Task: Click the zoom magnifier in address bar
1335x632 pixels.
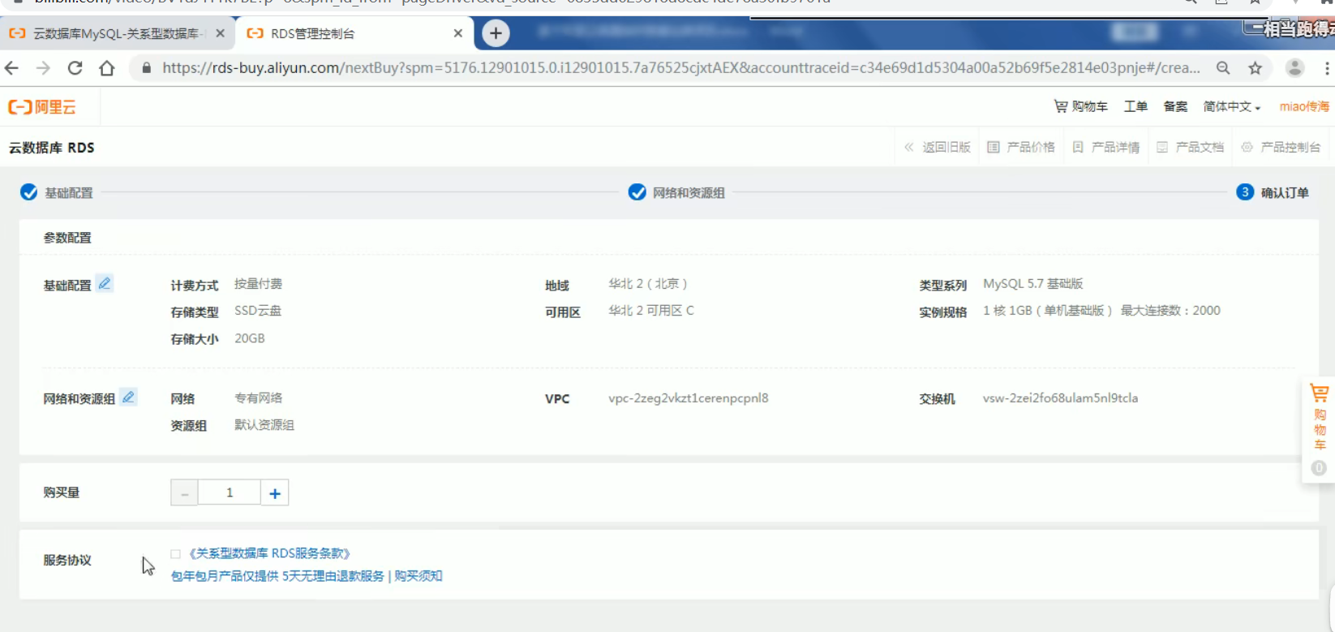Action: point(1223,68)
